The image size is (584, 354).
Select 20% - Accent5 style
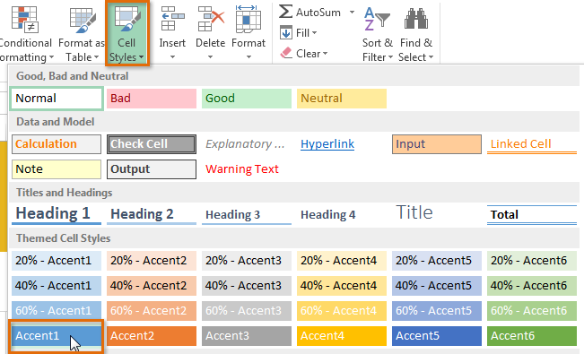point(437,261)
